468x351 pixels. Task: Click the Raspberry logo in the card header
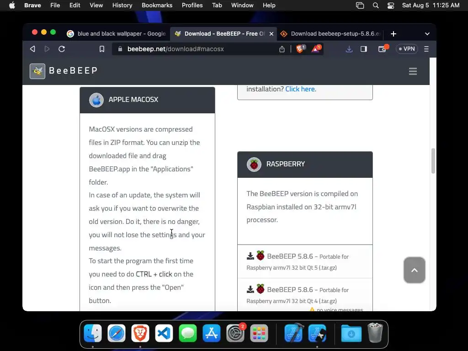[x=254, y=164]
